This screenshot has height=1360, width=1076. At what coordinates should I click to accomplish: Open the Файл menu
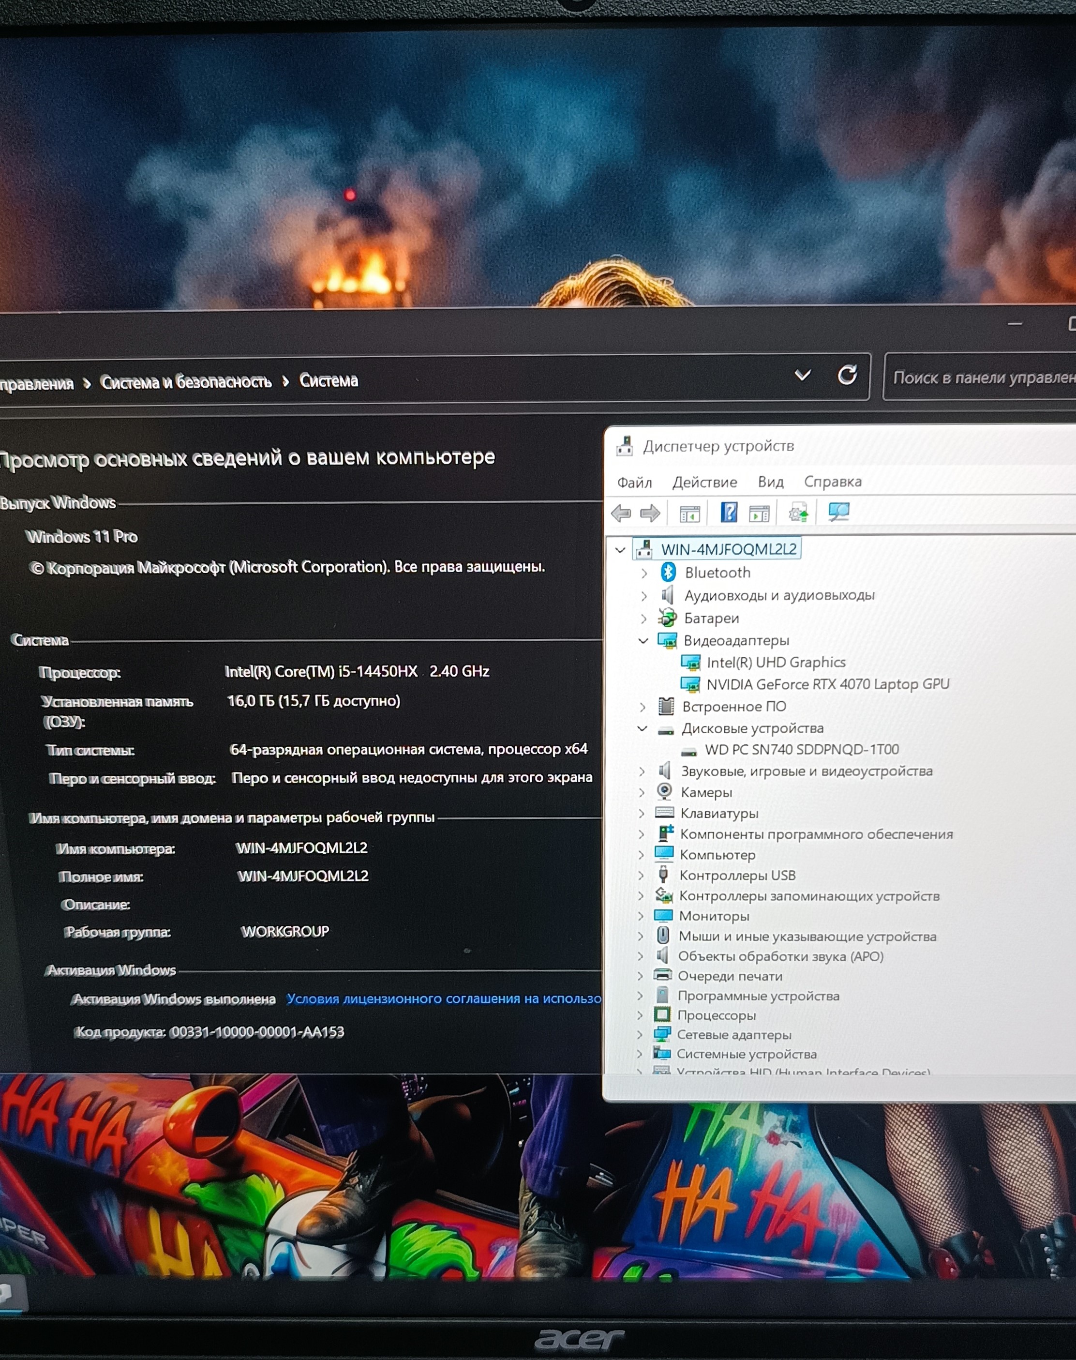[x=634, y=483]
